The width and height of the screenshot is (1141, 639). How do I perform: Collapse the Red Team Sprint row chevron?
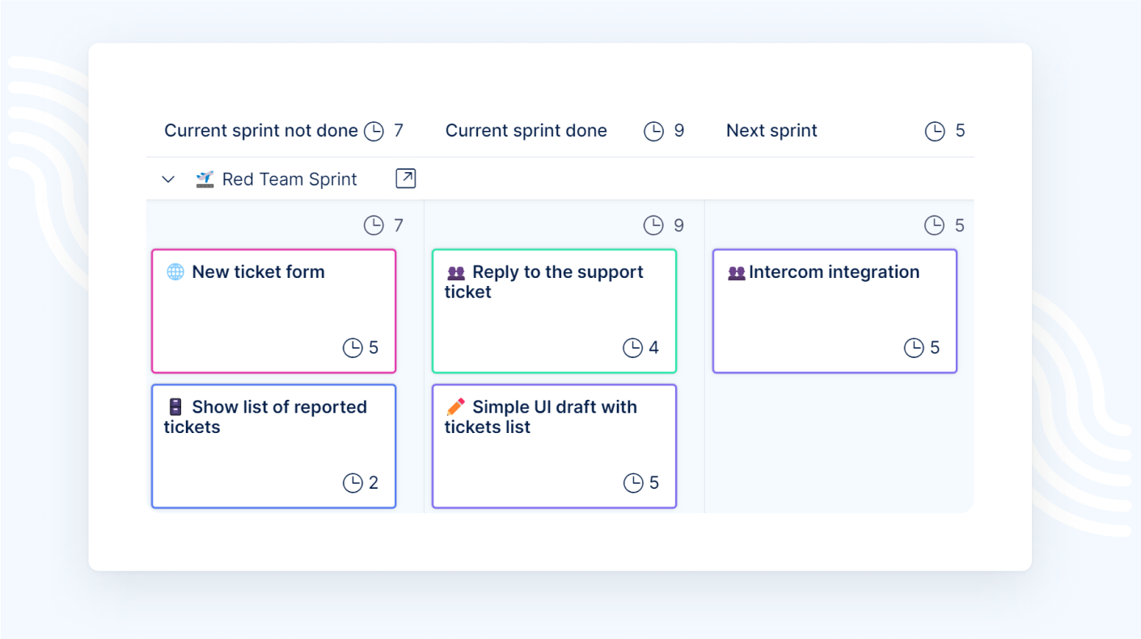pos(168,179)
